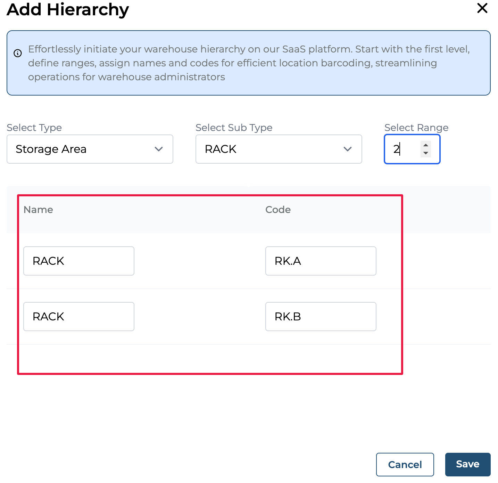This screenshot has height=483, width=498.
Task: Increase range with the up stepper arrow
Action: [x=425, y=145]
